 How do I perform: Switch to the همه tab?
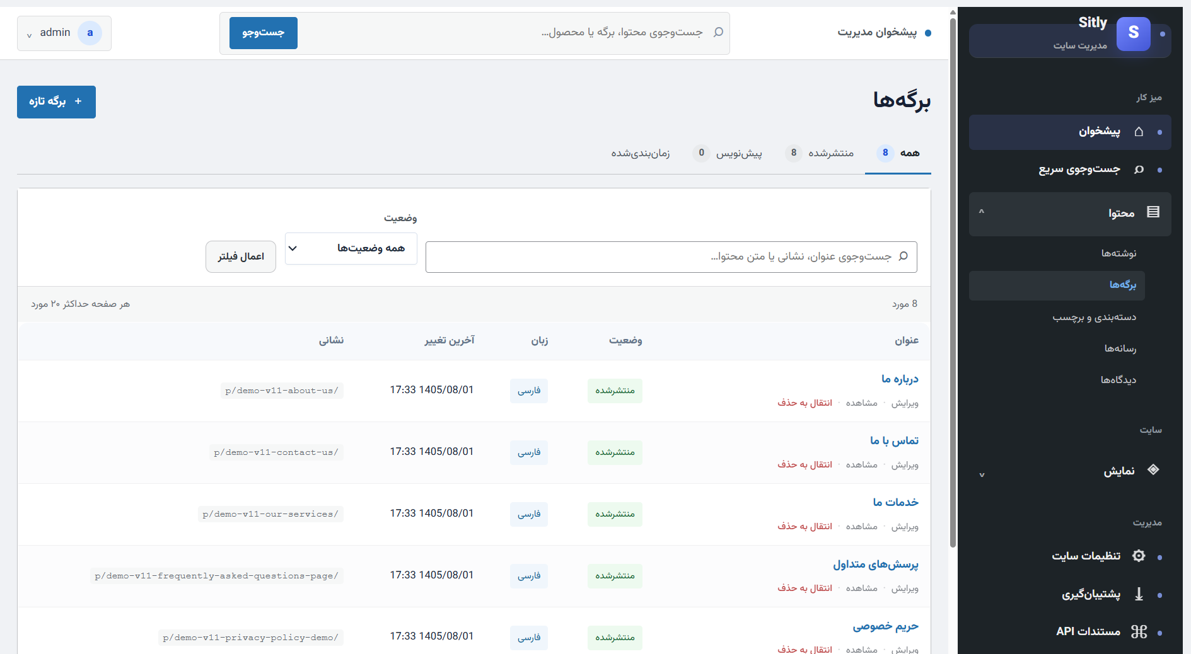(898, 153)
